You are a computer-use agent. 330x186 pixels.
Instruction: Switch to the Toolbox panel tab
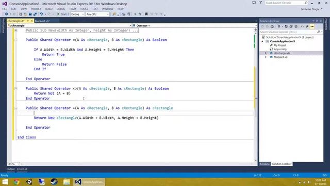pos(265,164)
